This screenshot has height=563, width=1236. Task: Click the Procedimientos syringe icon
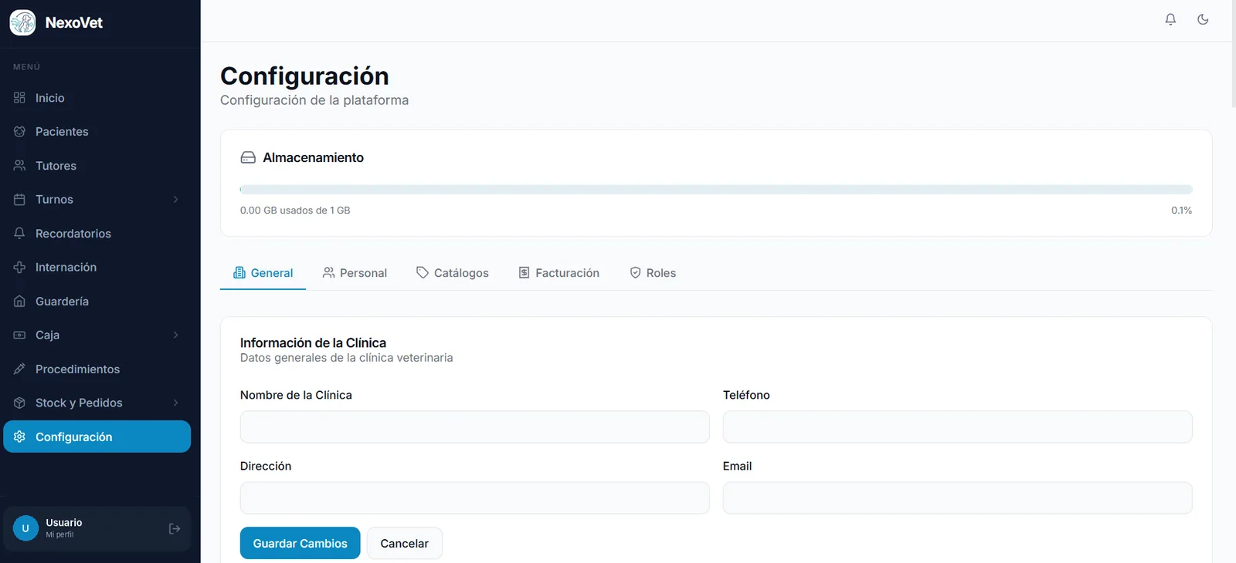(x=19, y=369)
